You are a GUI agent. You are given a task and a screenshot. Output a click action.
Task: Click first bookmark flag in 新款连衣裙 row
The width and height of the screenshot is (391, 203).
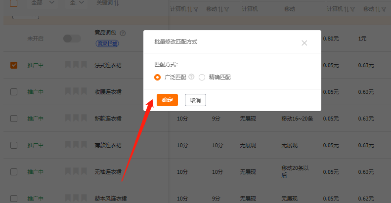(68, 118)
